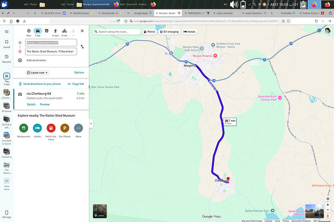Open the Canberra recent thumbnail
Screen dimensions: 334x222
[x=6, y=151]
